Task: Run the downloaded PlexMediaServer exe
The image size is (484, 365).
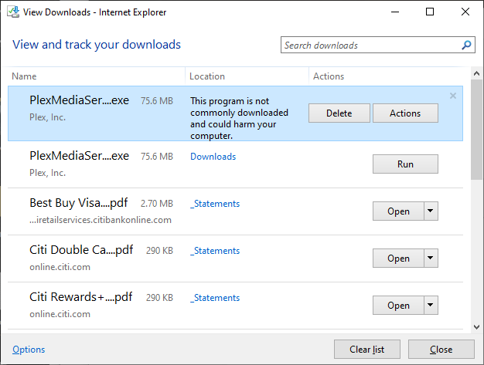Action: click(x=405, y=164)
